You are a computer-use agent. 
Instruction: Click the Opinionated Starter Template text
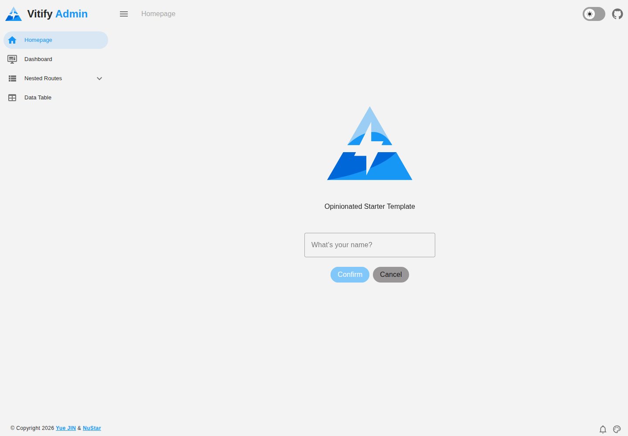pyautogui.click(x=370, y=207)
